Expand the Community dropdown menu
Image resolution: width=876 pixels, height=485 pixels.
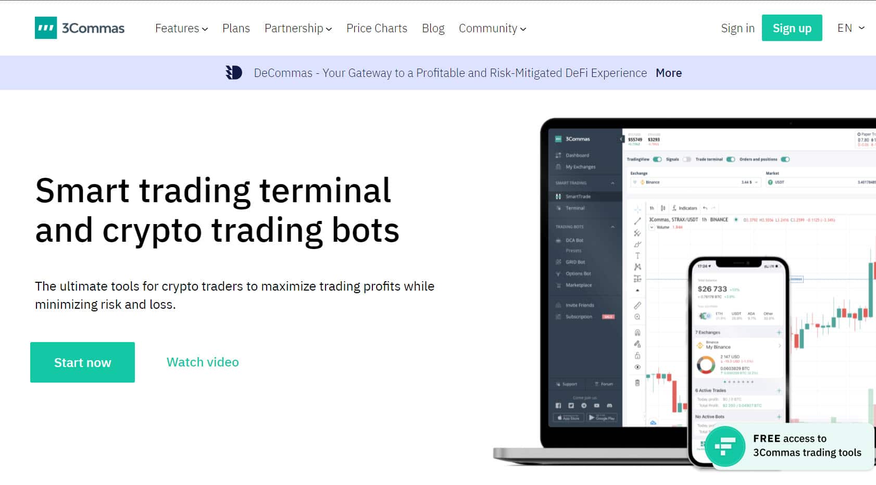492,28
